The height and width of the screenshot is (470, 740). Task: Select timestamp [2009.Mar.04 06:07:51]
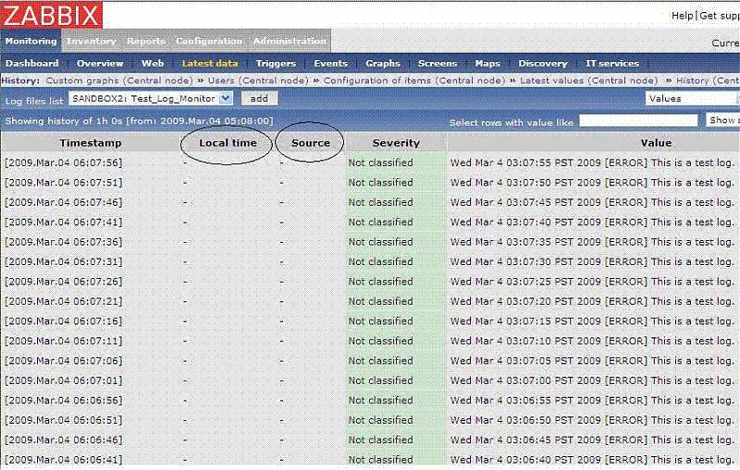click(x=63, y=182)
